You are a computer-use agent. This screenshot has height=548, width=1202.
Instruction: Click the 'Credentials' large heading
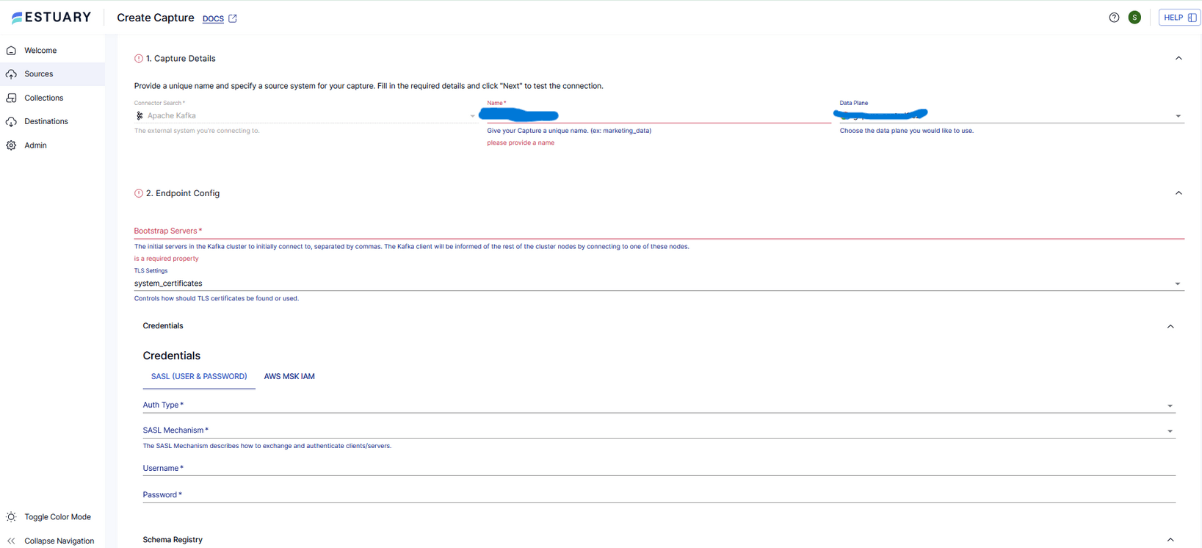point(172,356)
